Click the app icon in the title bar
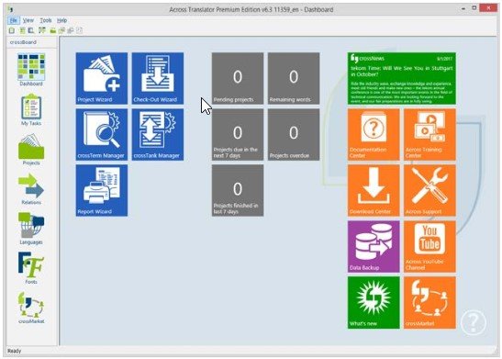The height and width of the screenshot is (359, 502). pyautogui.click(x=11, y=9)
